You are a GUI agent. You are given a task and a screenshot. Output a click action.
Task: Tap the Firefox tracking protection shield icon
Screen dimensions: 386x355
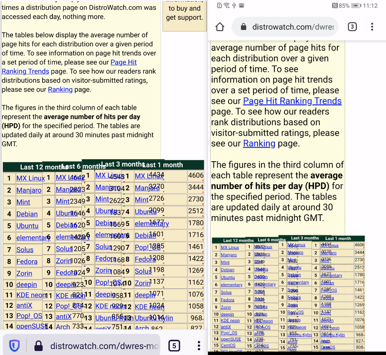click(x=14, y=345)
